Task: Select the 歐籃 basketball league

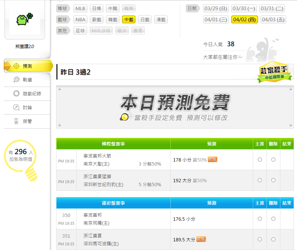Action: pyautogui.click(x=97, y=20)
